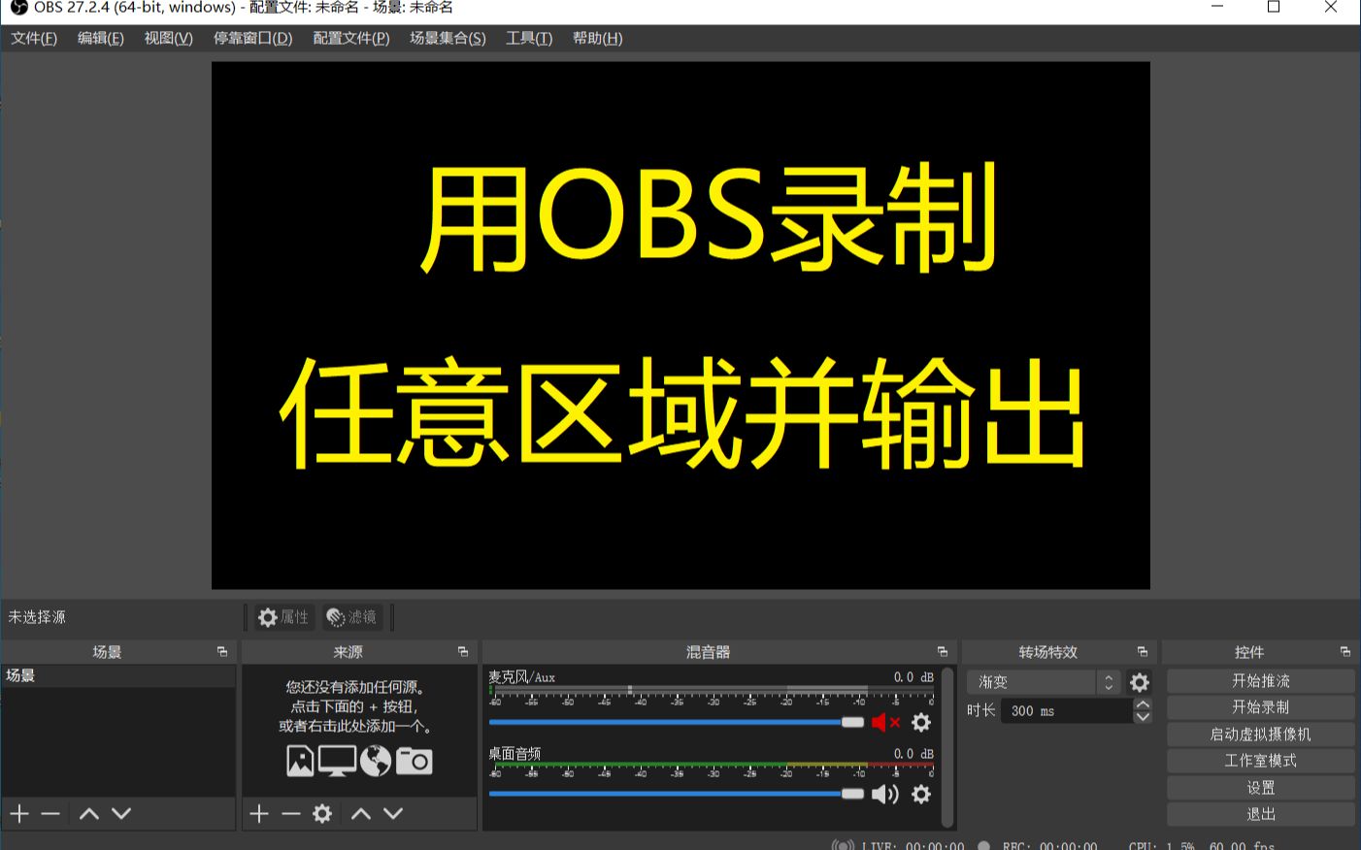Increase transition duration with the stepper arrow
Screen dimensions: 1361x850
point(1143,705)
